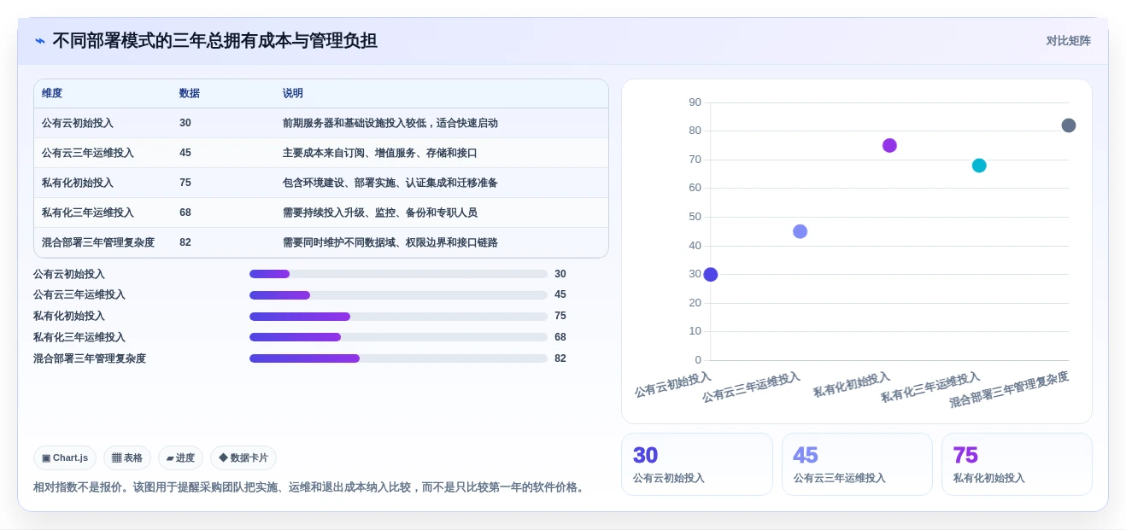Click the gray chart point at 82
The image size is (1126, 530).
tap(1068, 125)
